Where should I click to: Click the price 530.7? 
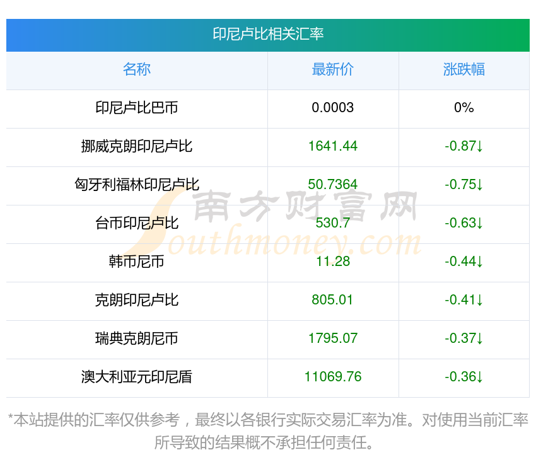(332, 223)
